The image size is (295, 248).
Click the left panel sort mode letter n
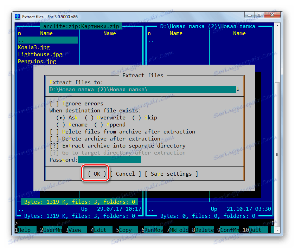(x=20, y=33)
